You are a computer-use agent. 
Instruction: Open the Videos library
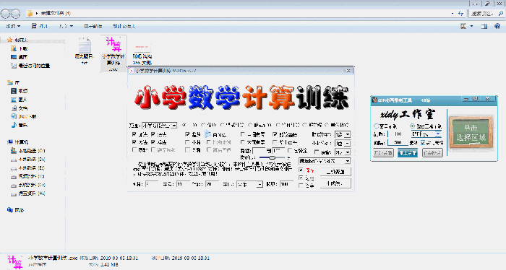[x=20, y=91]
